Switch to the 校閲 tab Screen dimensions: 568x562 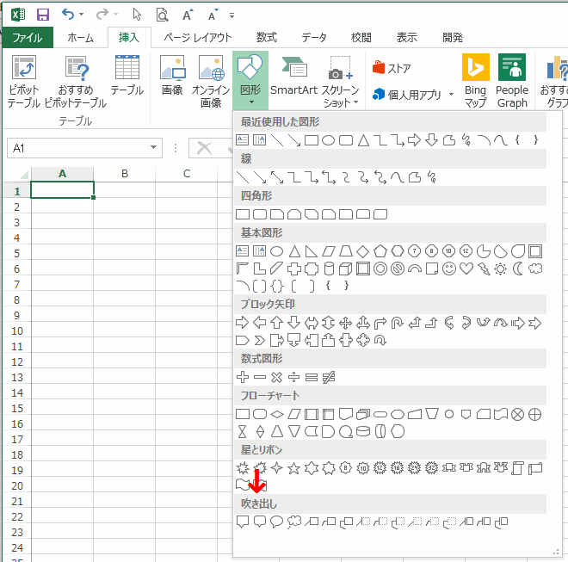tap(361, 37)
